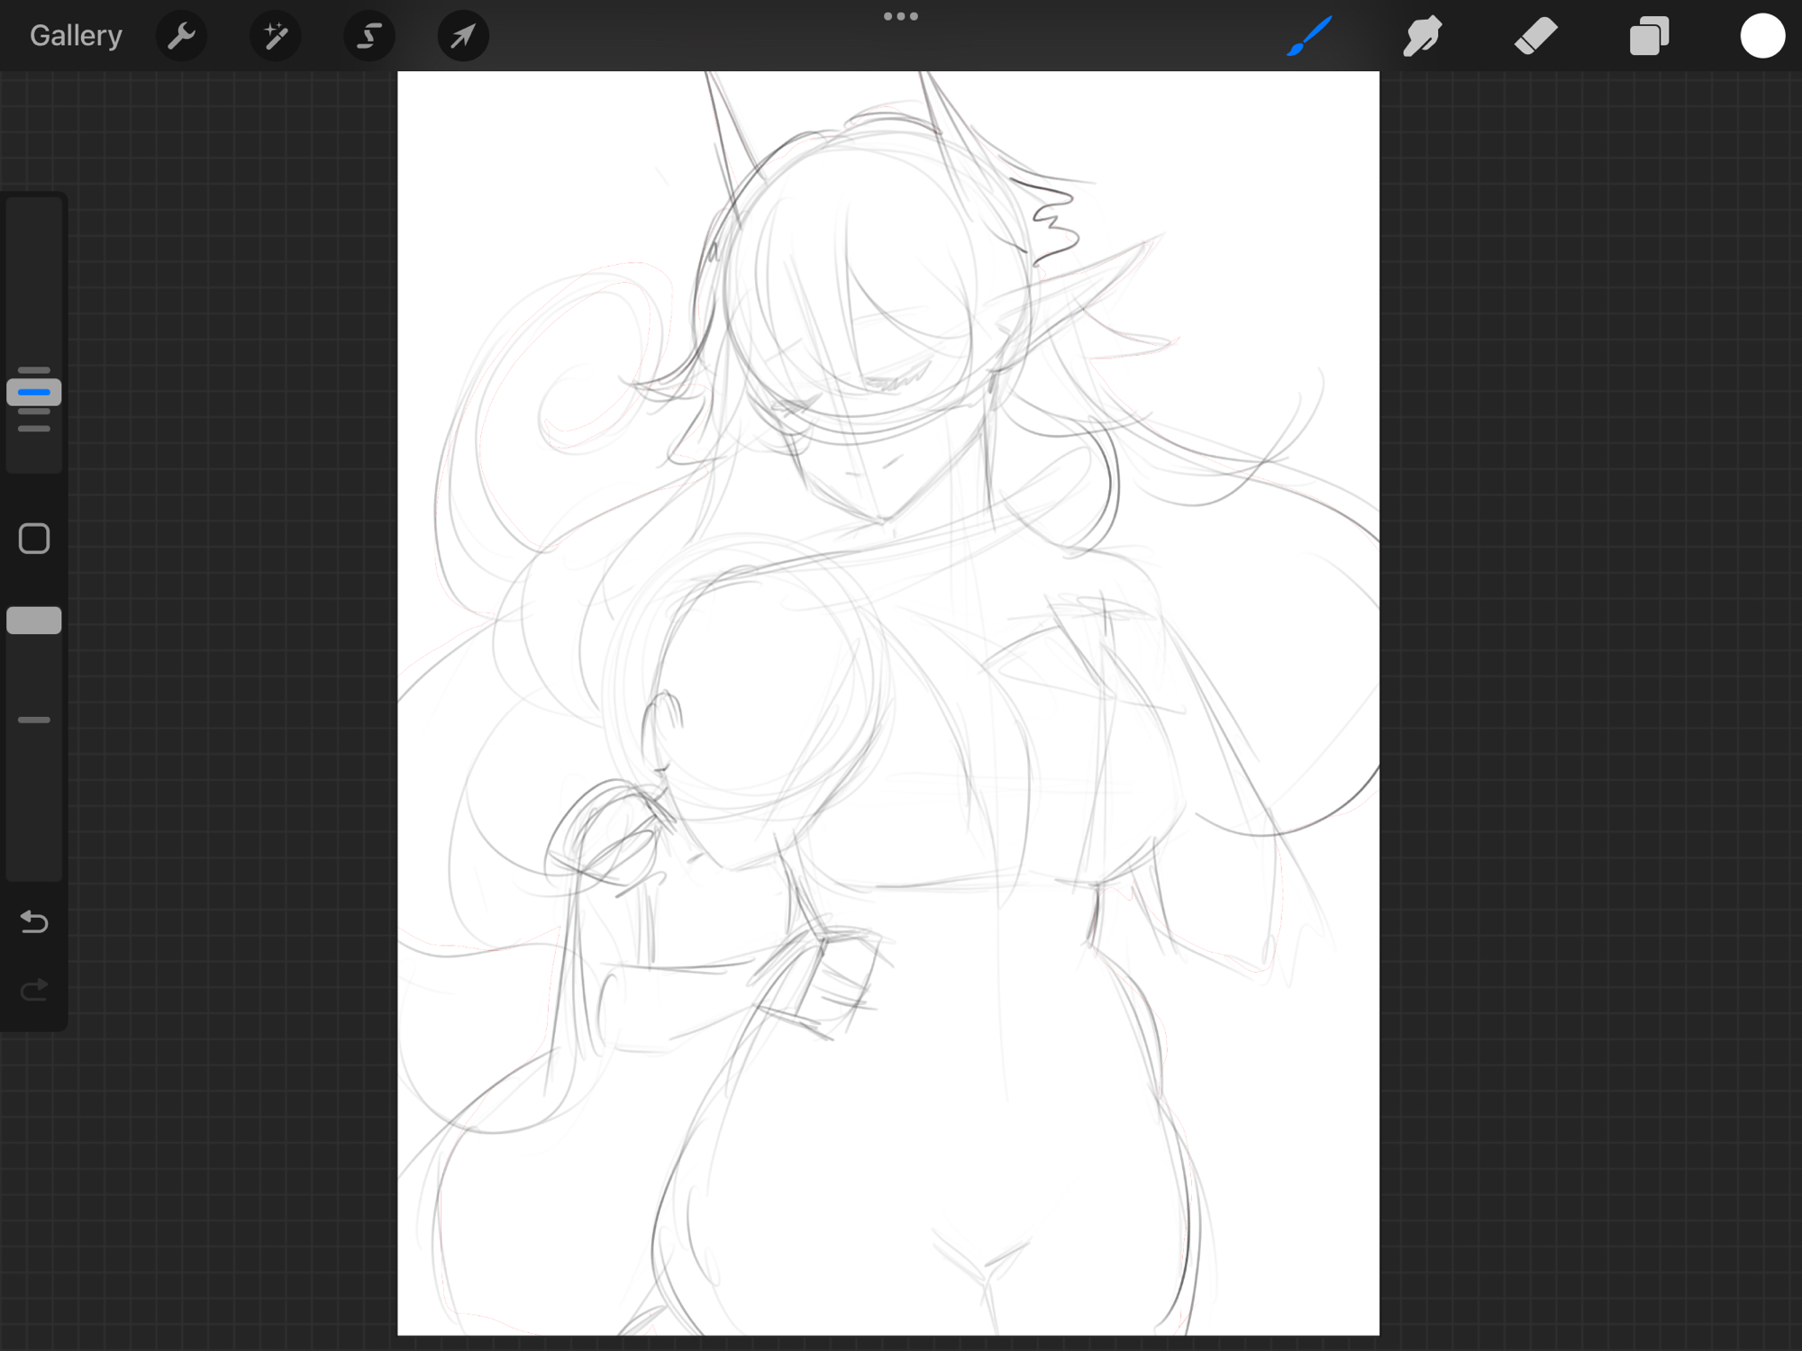This screenshot has height=1351, width=1802.
Task: Undo the last stroke
Action: tap(34, 921)
